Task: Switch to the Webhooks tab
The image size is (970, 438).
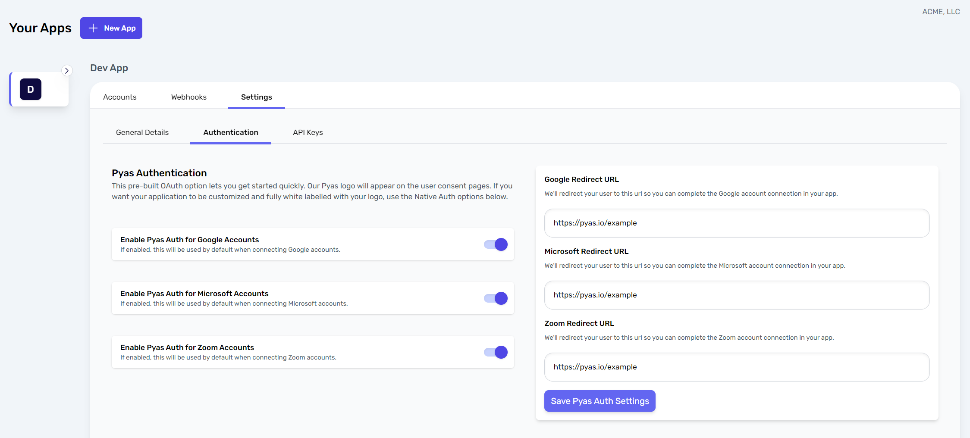Action: click(188, 97)
